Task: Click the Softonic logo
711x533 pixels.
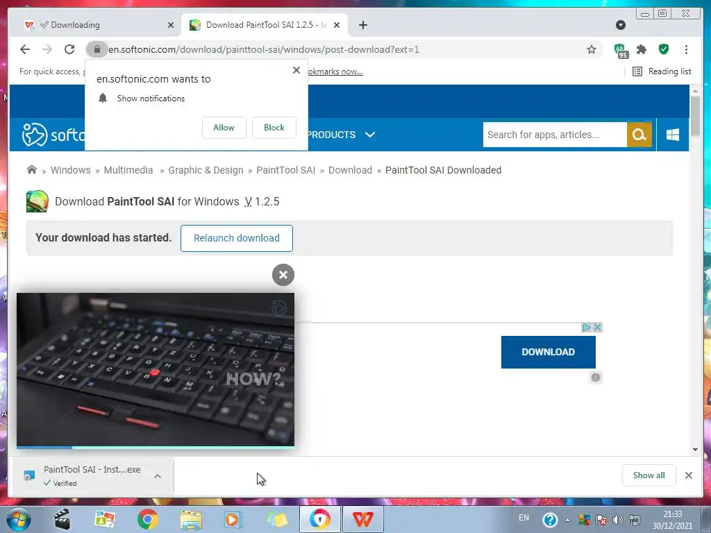Action: click(53, 135)
